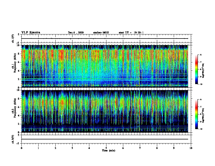Click time-axis tick label "7"
Image resolution: width=215 pixels, height=166 pixels.
[140, 148]
